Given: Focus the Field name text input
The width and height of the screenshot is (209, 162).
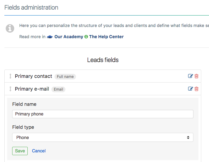Looking at the screenshot, I should (103, 114).
